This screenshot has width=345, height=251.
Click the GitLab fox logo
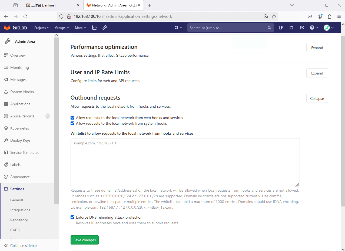pos(7,28)
